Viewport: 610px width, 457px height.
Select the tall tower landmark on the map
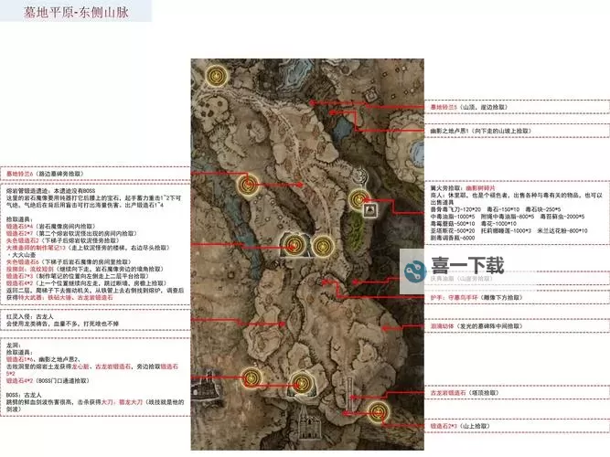[x=349, y=393]
